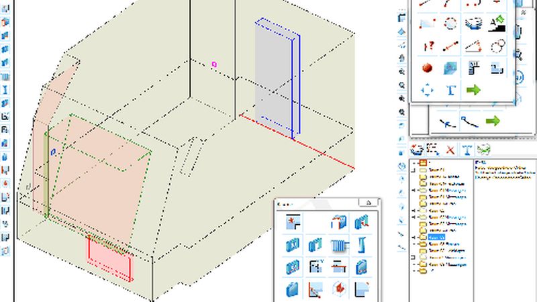Screen dimensions: 537x302
Task: Click the text with green flag icon
Action: point(497,23)
